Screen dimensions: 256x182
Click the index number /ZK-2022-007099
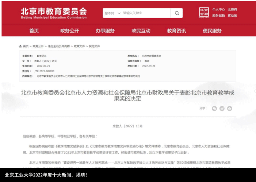point(44,71)
